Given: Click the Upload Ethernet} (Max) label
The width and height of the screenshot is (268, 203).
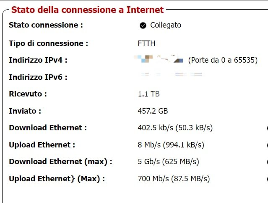Looking at the screenshot, I should coord(57,179).
